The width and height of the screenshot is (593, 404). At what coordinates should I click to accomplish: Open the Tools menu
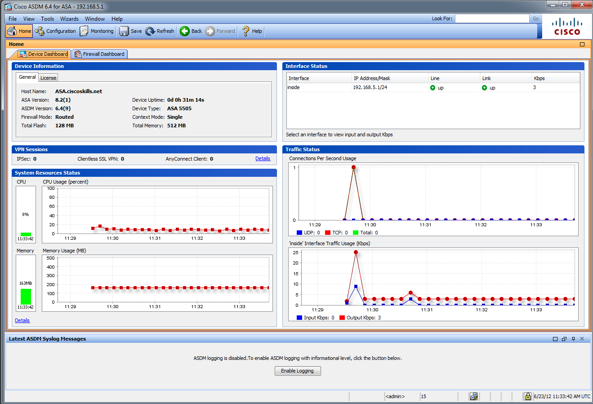pyautogui.click(x=47, y=19)
